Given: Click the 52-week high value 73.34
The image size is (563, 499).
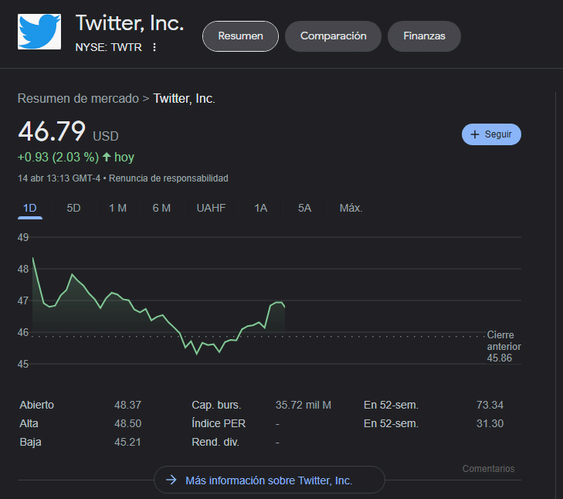Looking at the screenshot, I should pyautogui.click(x=490, y=405).
